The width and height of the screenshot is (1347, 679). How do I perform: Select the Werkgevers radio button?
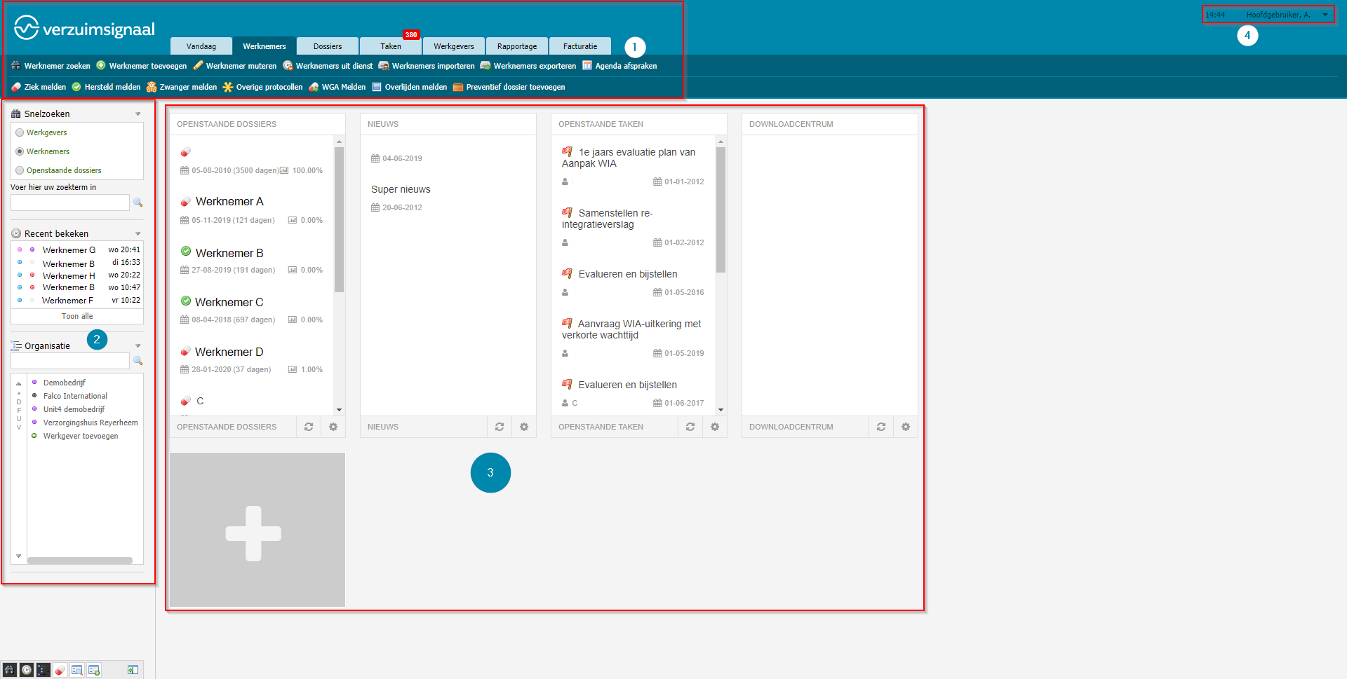point(20,132)
